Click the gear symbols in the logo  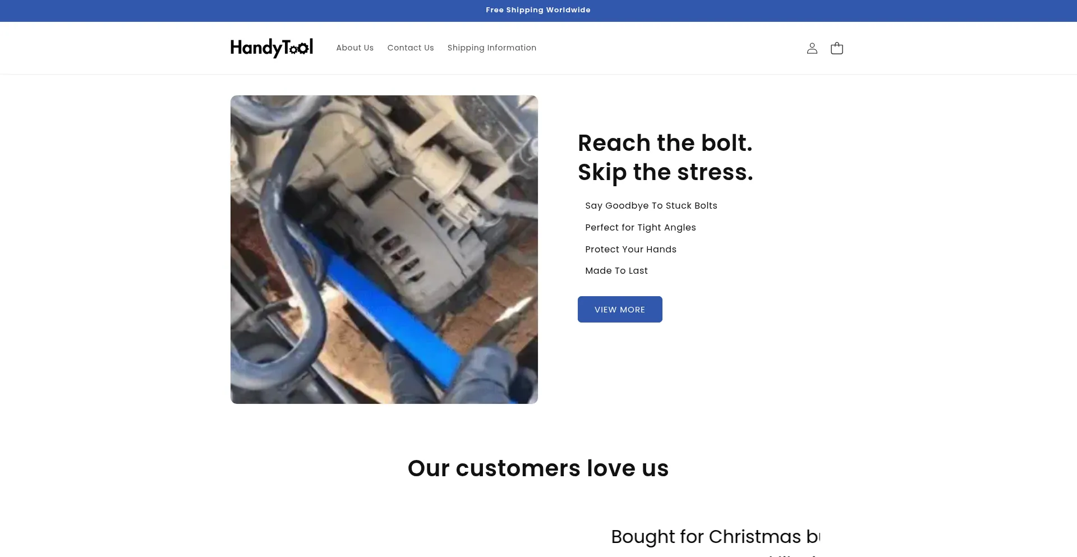point(298,49)
